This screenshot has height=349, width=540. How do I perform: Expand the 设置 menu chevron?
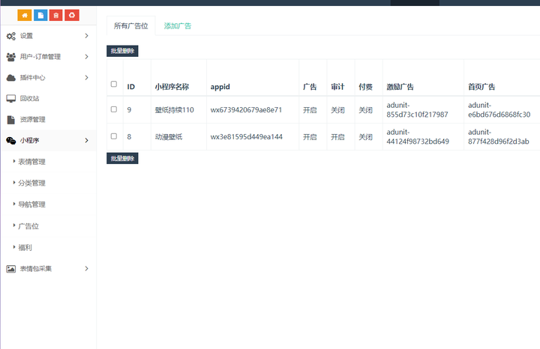86,36
